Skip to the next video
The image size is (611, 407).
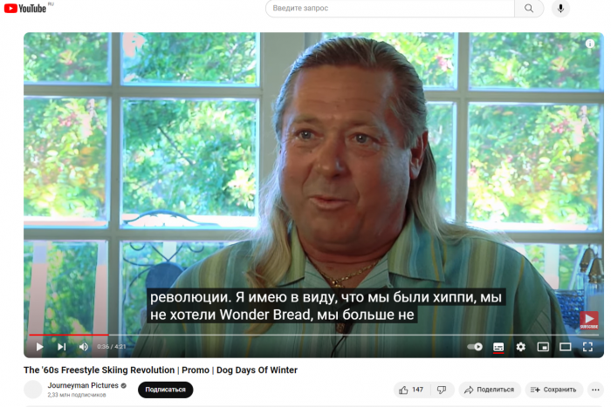pyautogui.click(x=62, y=346)
